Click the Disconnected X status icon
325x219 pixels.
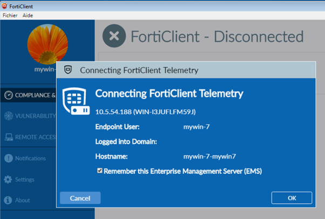point(113,37)
